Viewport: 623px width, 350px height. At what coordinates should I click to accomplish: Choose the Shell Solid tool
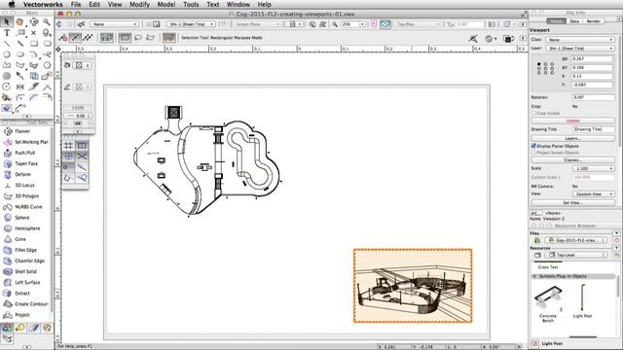25,271
